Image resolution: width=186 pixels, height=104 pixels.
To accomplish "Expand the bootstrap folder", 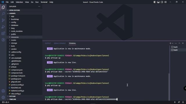I will (x=24, y=19).
